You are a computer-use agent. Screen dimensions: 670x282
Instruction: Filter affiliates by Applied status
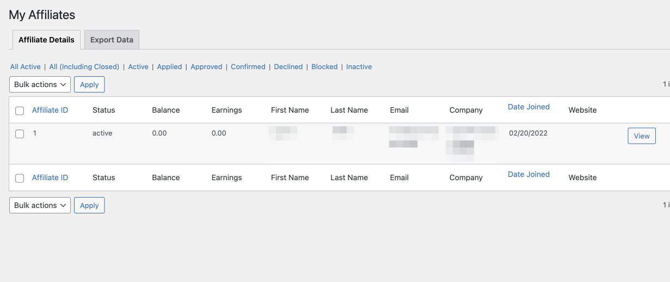click(169, 67)
